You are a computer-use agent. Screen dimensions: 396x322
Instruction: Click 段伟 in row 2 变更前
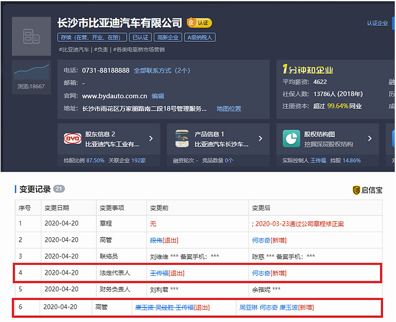pos(156,240)
